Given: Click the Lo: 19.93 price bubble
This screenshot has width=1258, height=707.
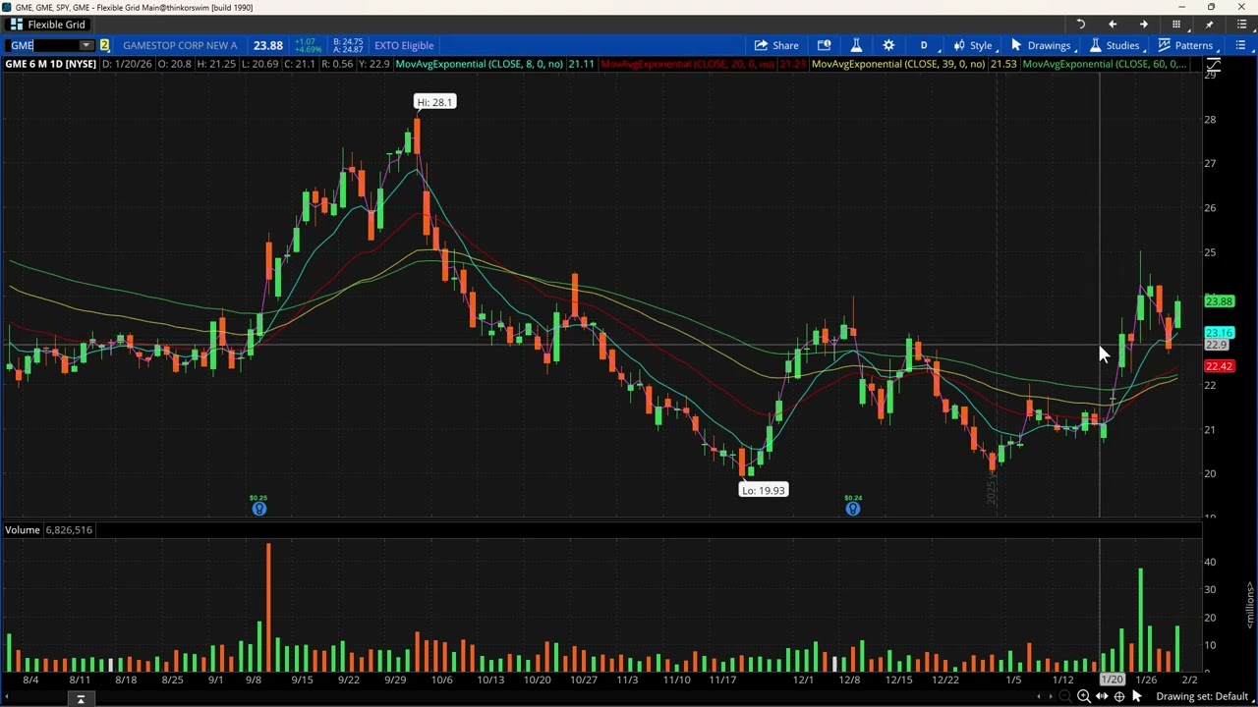Looking at the screenshot, I should [x=764, y=490].
